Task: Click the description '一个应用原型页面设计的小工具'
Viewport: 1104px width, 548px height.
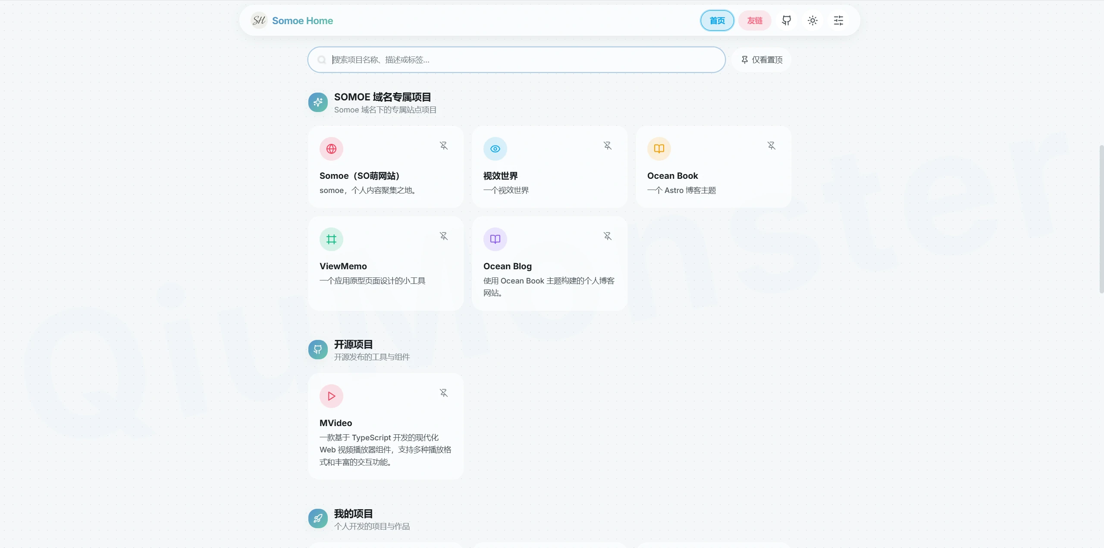Action: click(x=372, y=281)
